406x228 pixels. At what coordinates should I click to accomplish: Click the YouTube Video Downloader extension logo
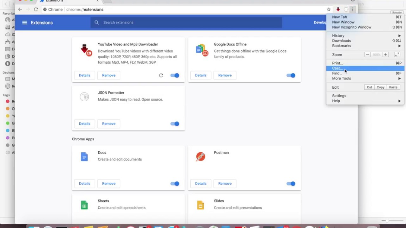[x=86, y=50]
